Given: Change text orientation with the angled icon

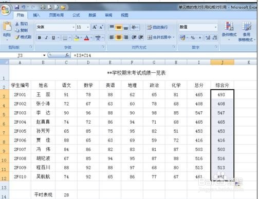Looking at the screenshot, I should 134,27.
